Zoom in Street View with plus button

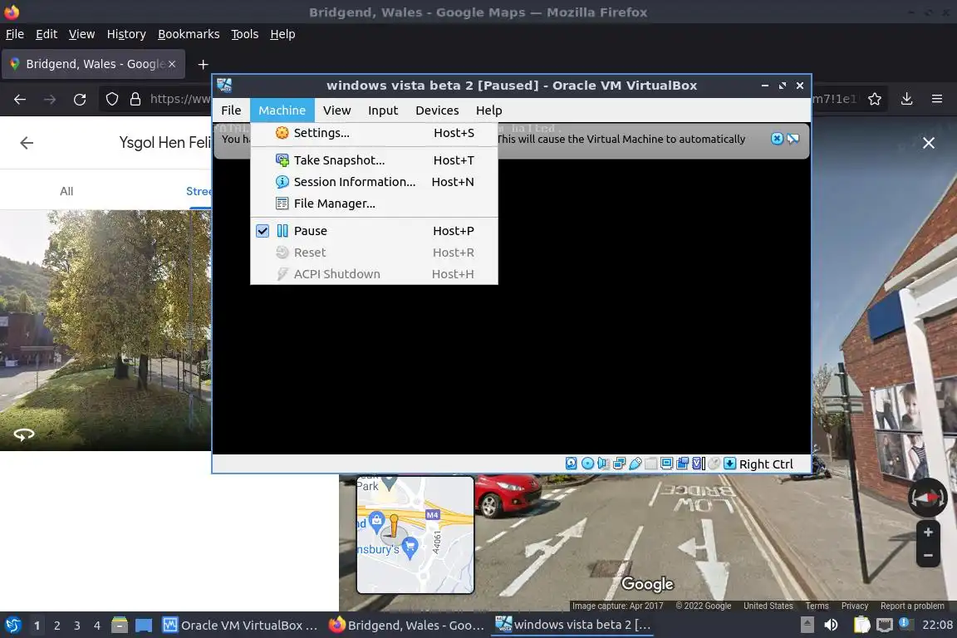(x=928, y=532)
